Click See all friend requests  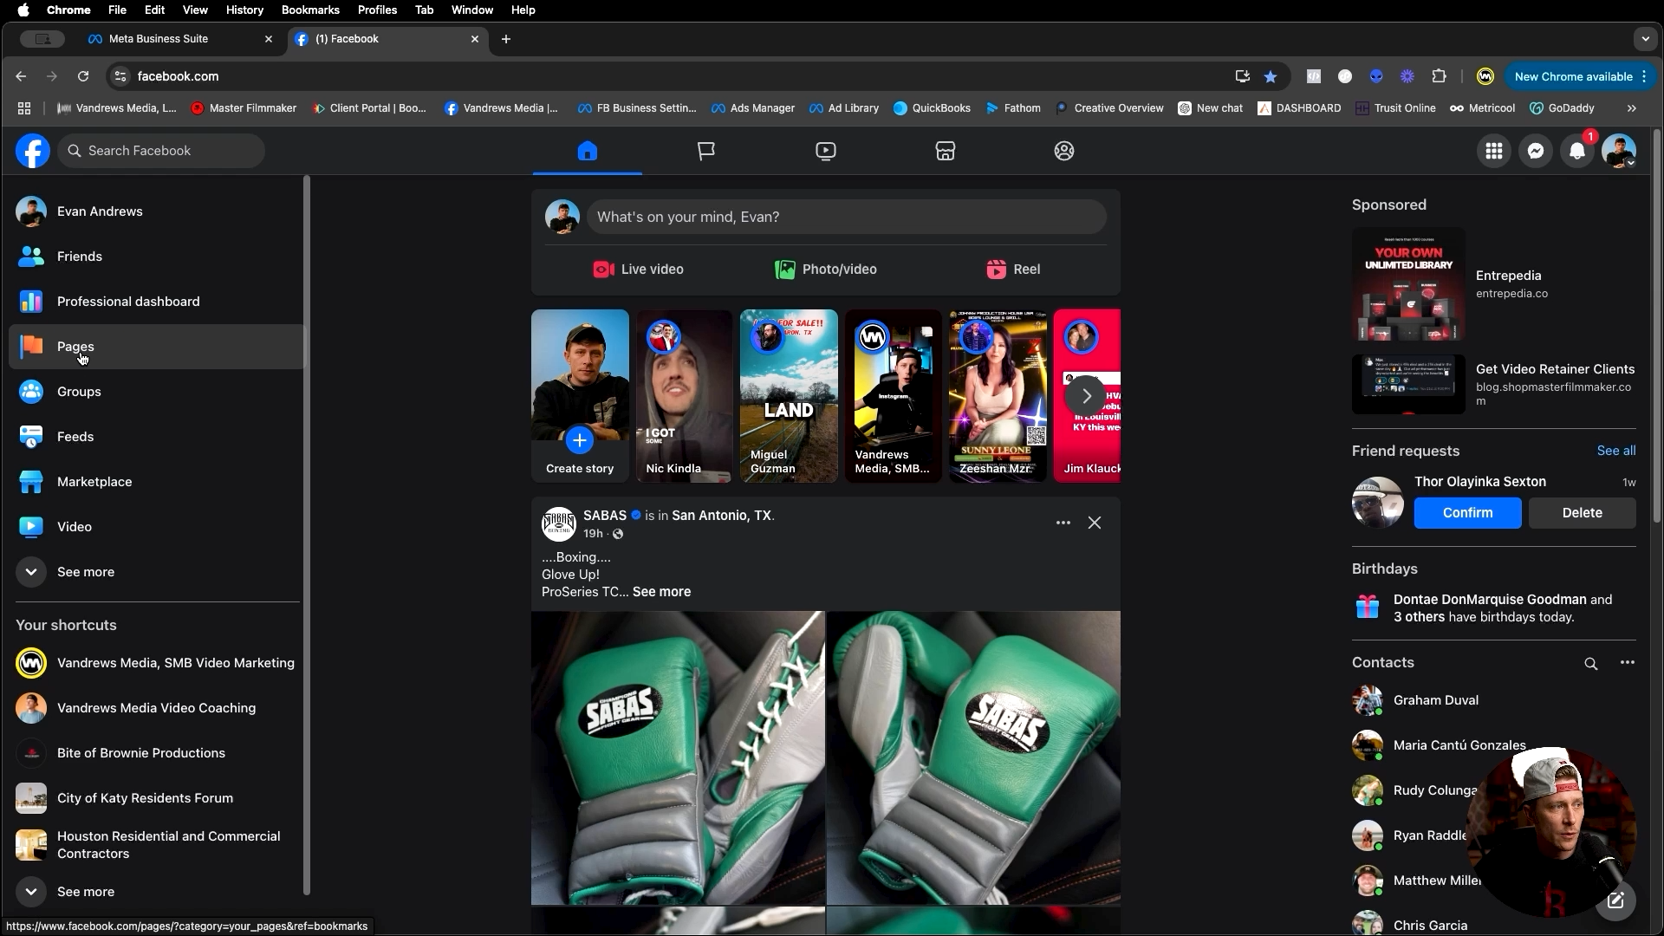1616,451
